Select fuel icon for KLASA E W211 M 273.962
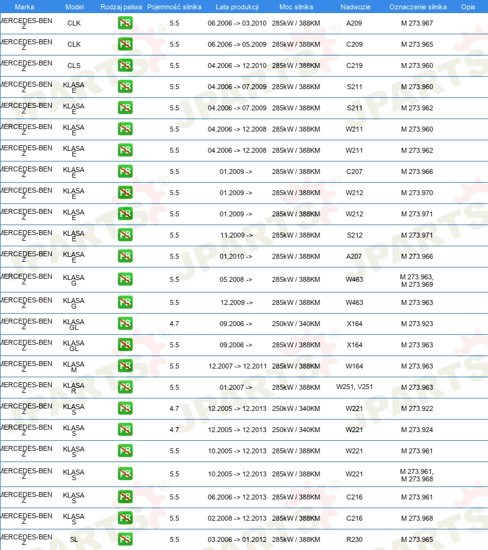488x550 pixels. click(125, 150)
